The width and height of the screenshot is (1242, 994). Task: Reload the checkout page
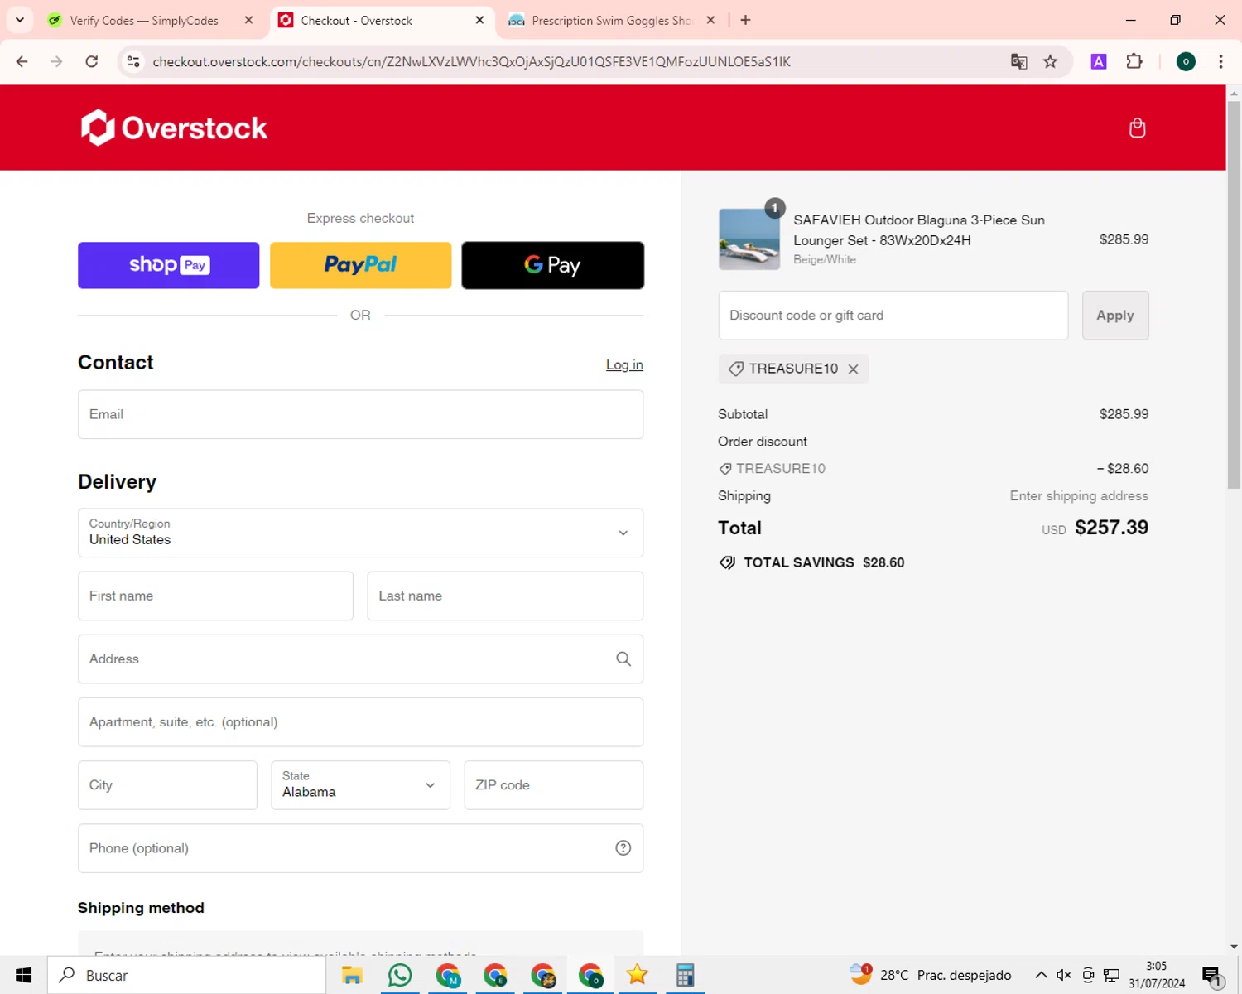92,61
